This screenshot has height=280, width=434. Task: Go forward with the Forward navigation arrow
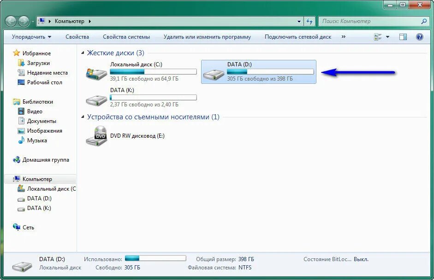pos(24,21)
